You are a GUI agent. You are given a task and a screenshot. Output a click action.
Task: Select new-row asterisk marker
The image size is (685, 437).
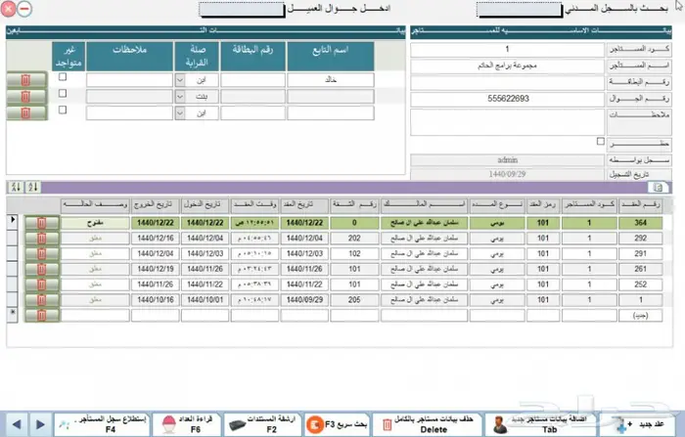tap(12, 315)
